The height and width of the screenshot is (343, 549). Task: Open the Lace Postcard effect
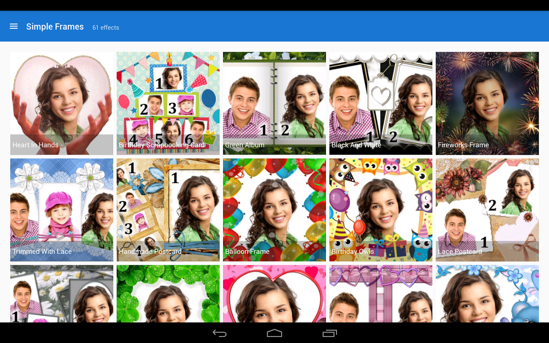click(487, 210)
